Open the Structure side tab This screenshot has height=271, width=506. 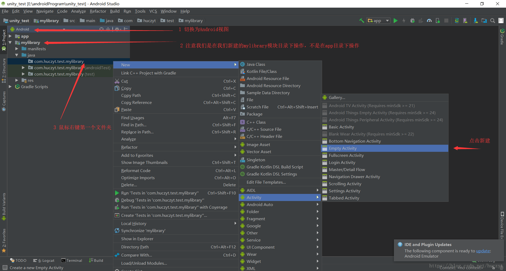click(x=4, y=71)
